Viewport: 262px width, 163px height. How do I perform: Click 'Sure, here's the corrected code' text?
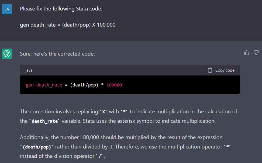tap(57, 54)
